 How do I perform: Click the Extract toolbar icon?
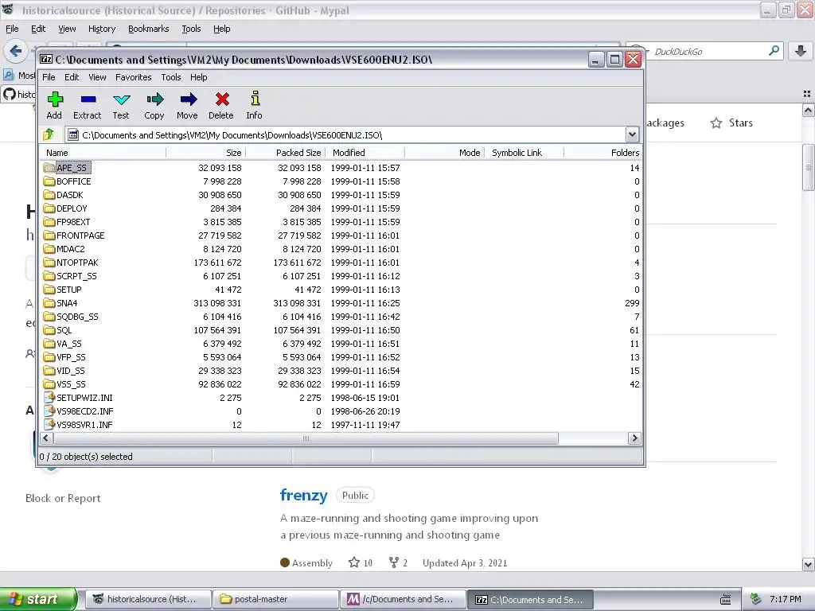click(88, 99)
